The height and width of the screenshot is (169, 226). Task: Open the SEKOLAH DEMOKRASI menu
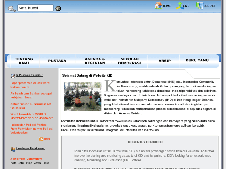130,61
